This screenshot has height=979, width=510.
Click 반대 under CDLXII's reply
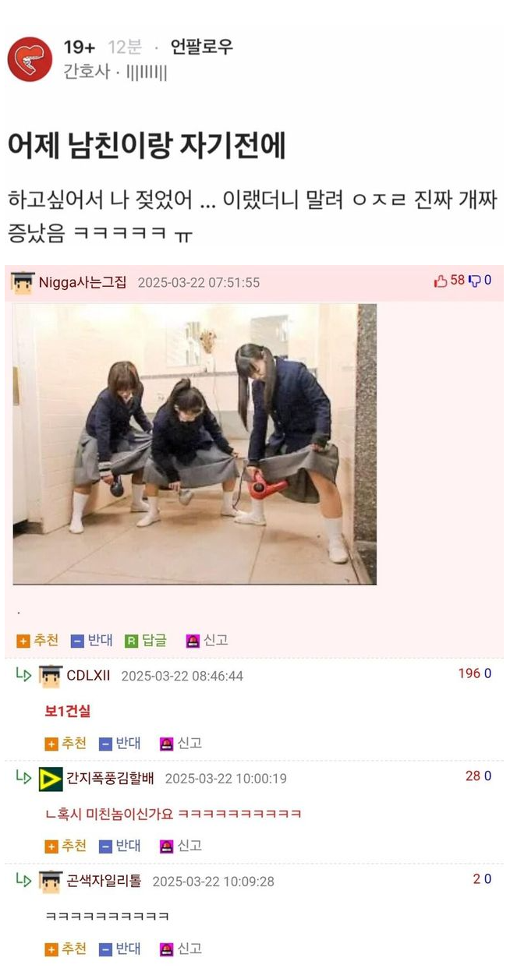[119, 744]
